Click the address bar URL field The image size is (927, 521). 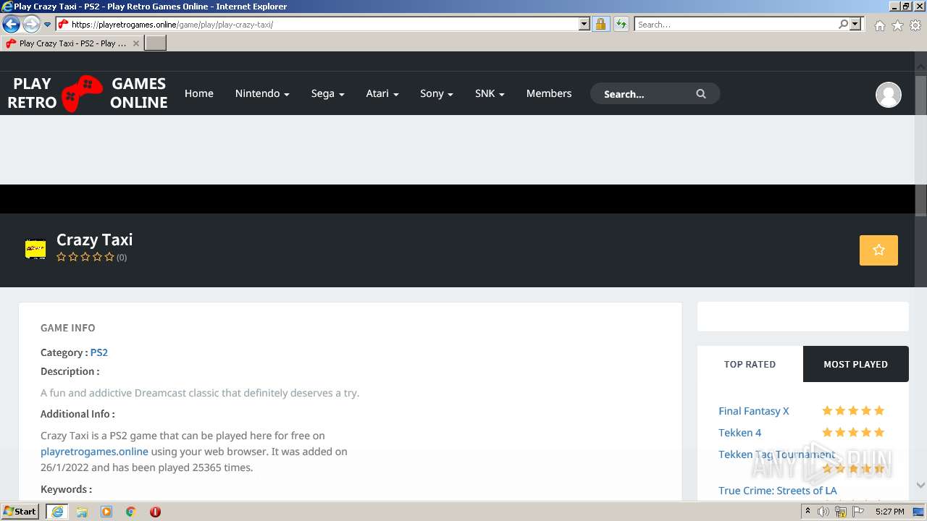323,24
